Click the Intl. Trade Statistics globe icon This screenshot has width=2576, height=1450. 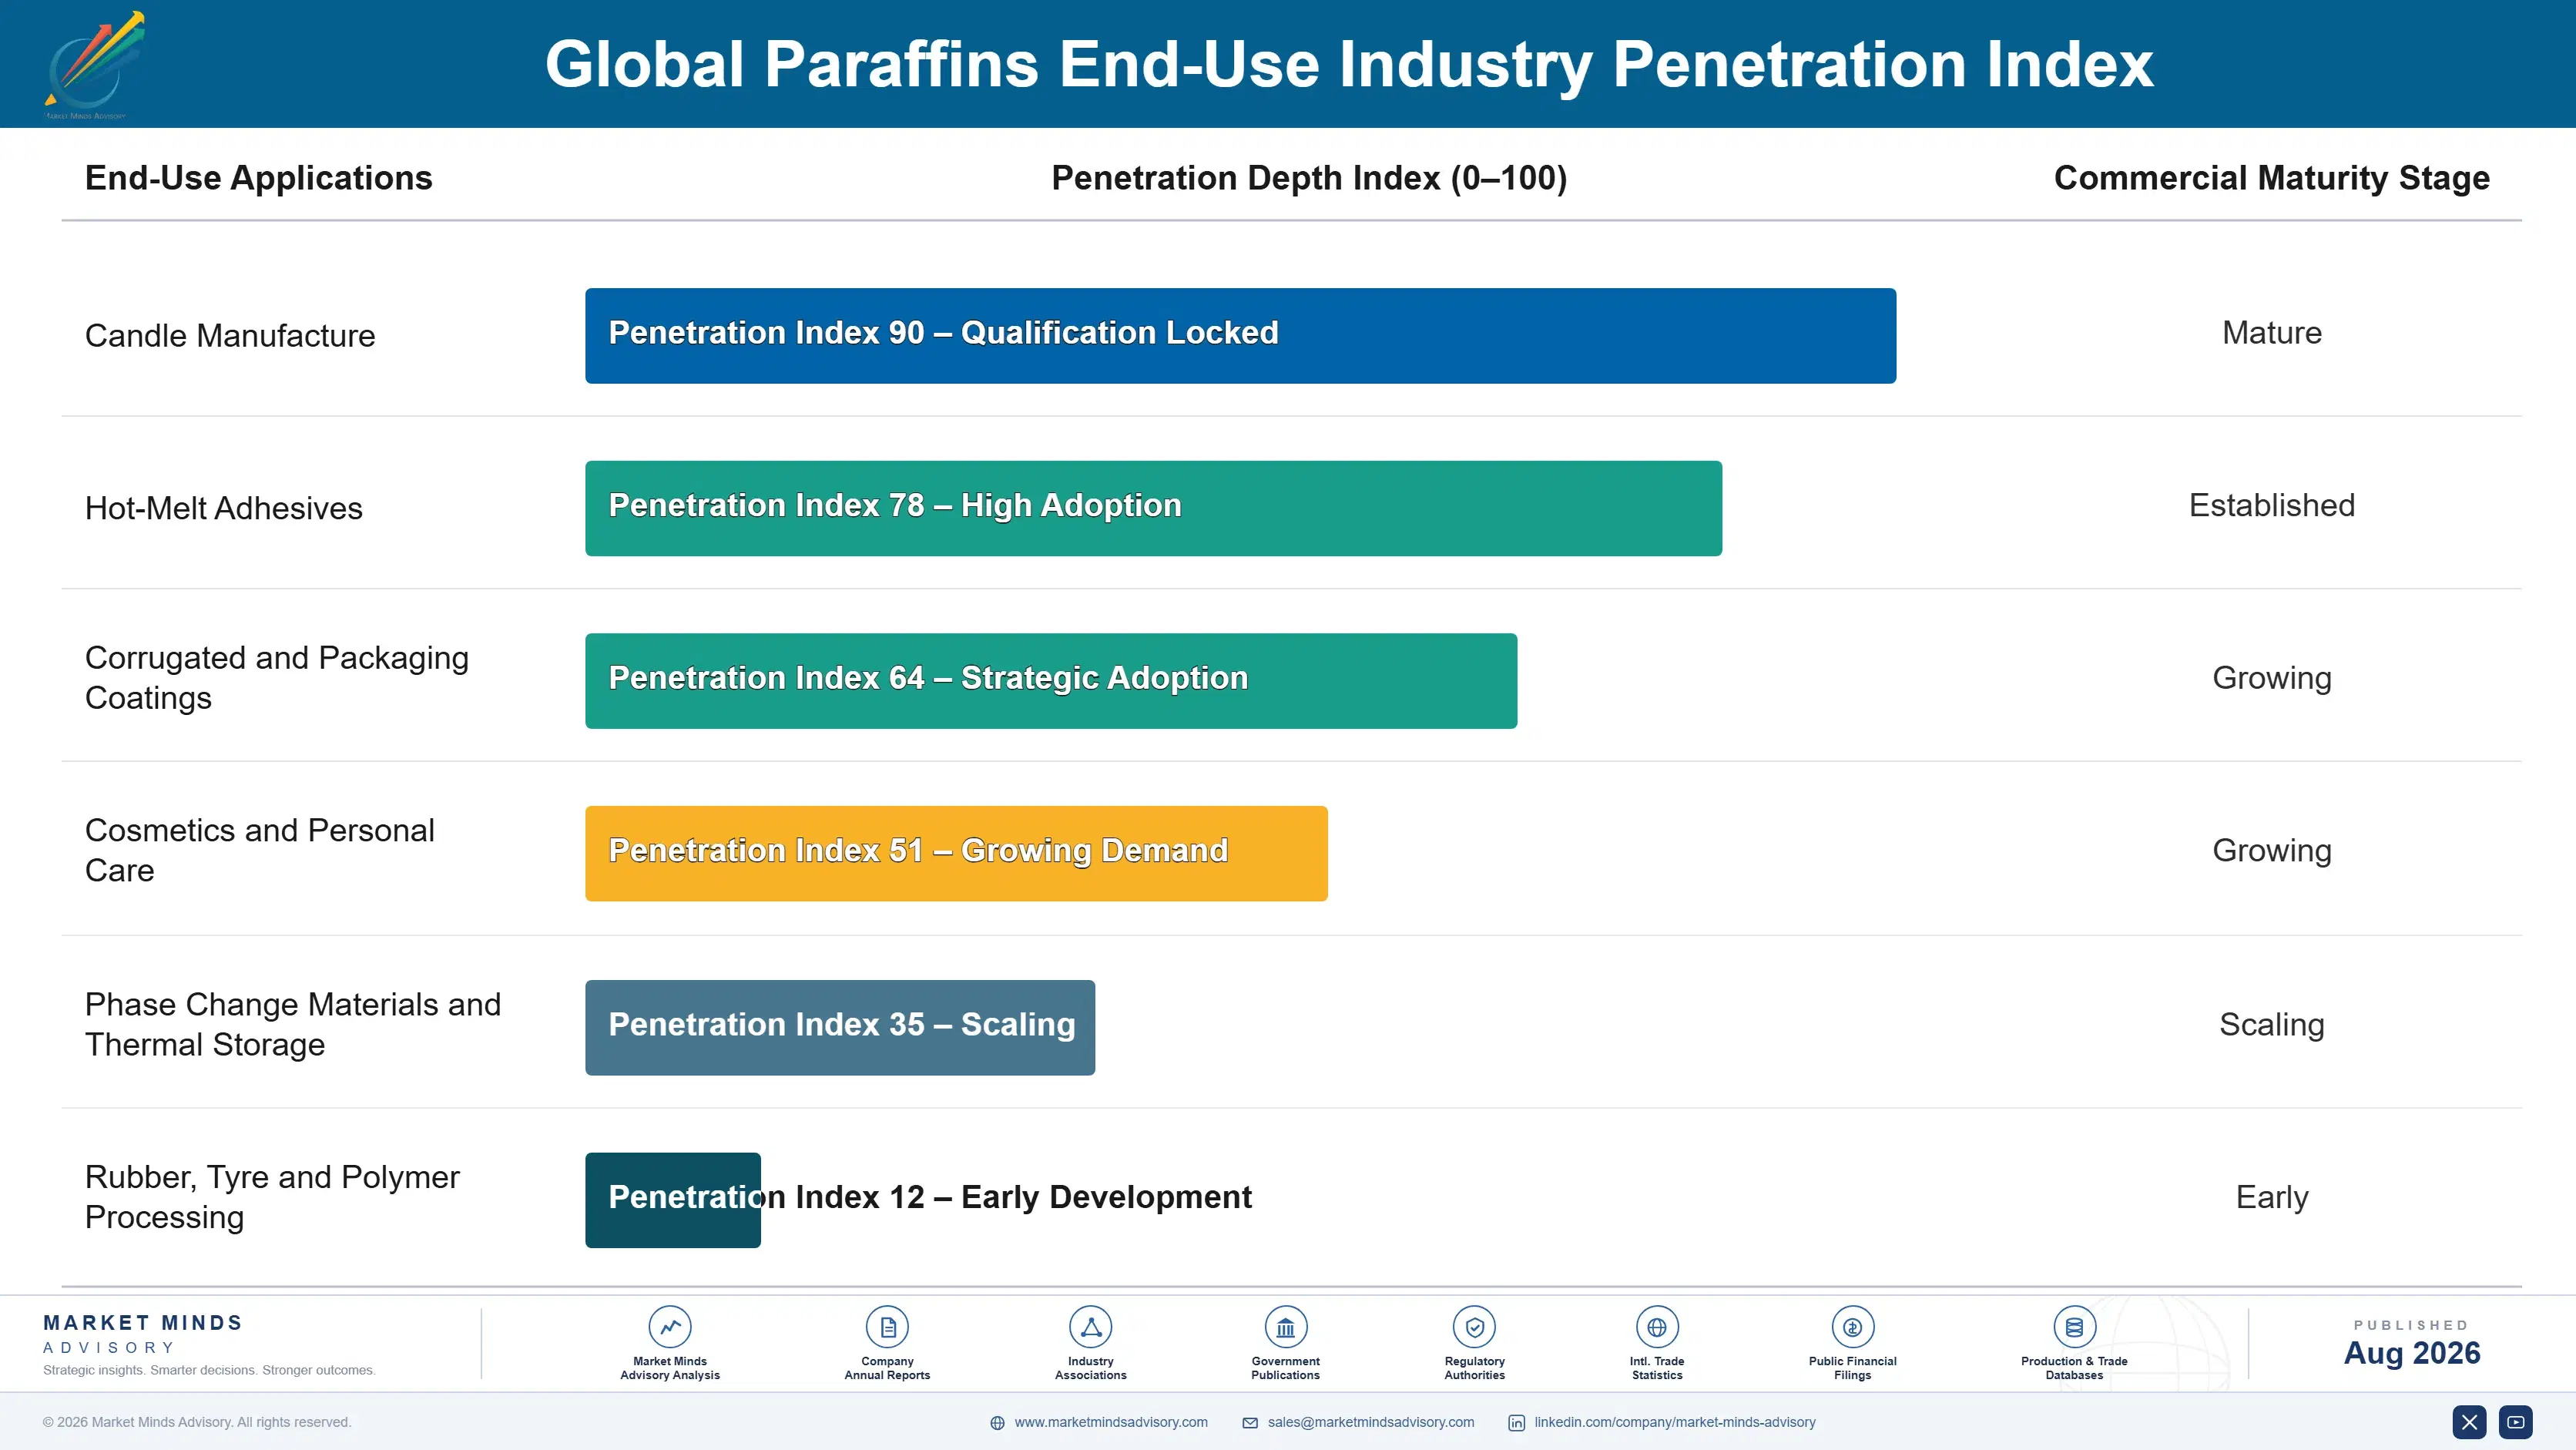point(1657,1327)
